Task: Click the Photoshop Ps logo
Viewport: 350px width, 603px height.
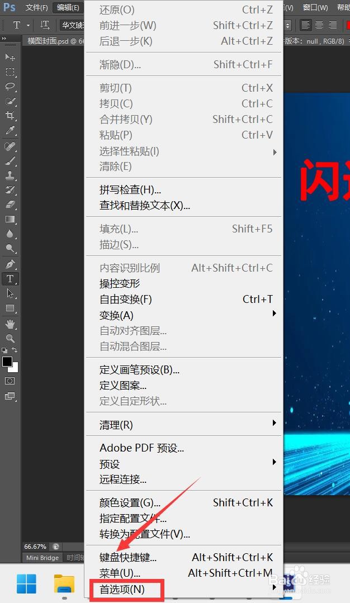Action: (10, 7)
